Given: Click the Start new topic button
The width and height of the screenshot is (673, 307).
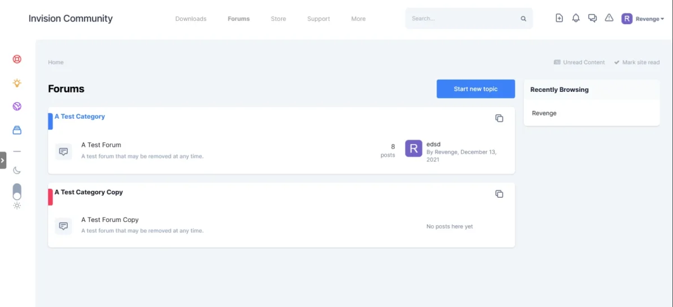Looking at the screenshot, I should click(476, 89).
